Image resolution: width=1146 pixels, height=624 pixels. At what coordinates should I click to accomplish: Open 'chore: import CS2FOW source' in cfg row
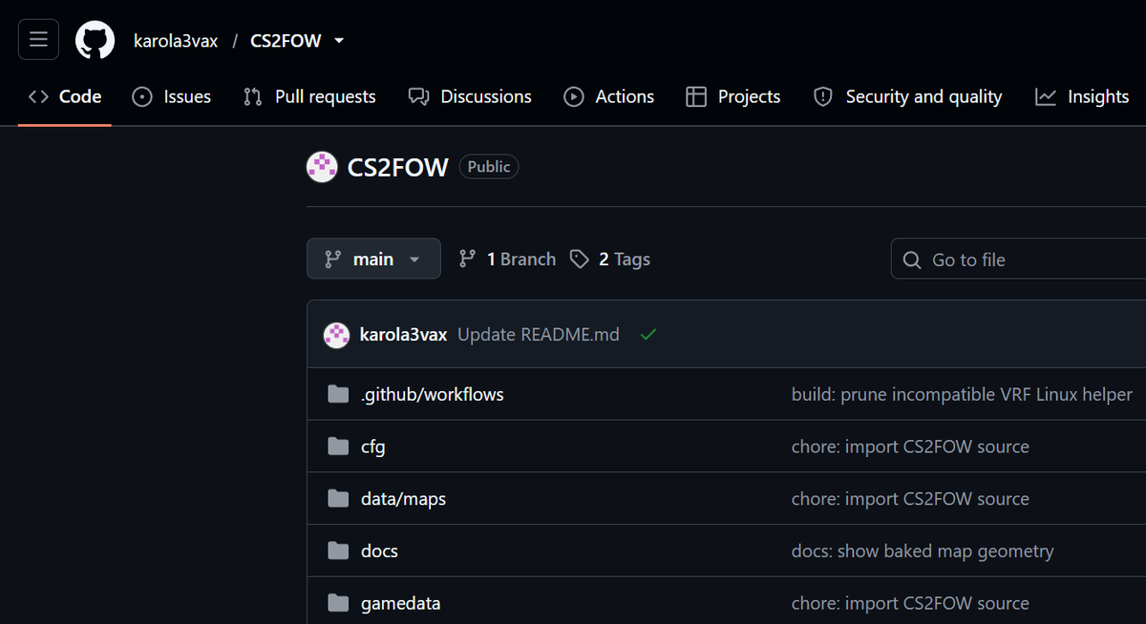[x=910, y=447]
